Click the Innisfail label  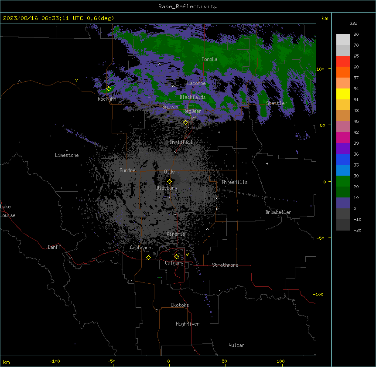pyautogui.click(x=181, y=142)
